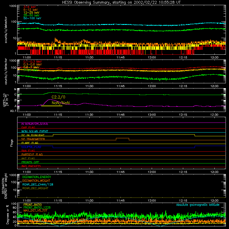
Task: Click the 11:30 tick label under the GOES panel
Action: (x=89, y=115)
